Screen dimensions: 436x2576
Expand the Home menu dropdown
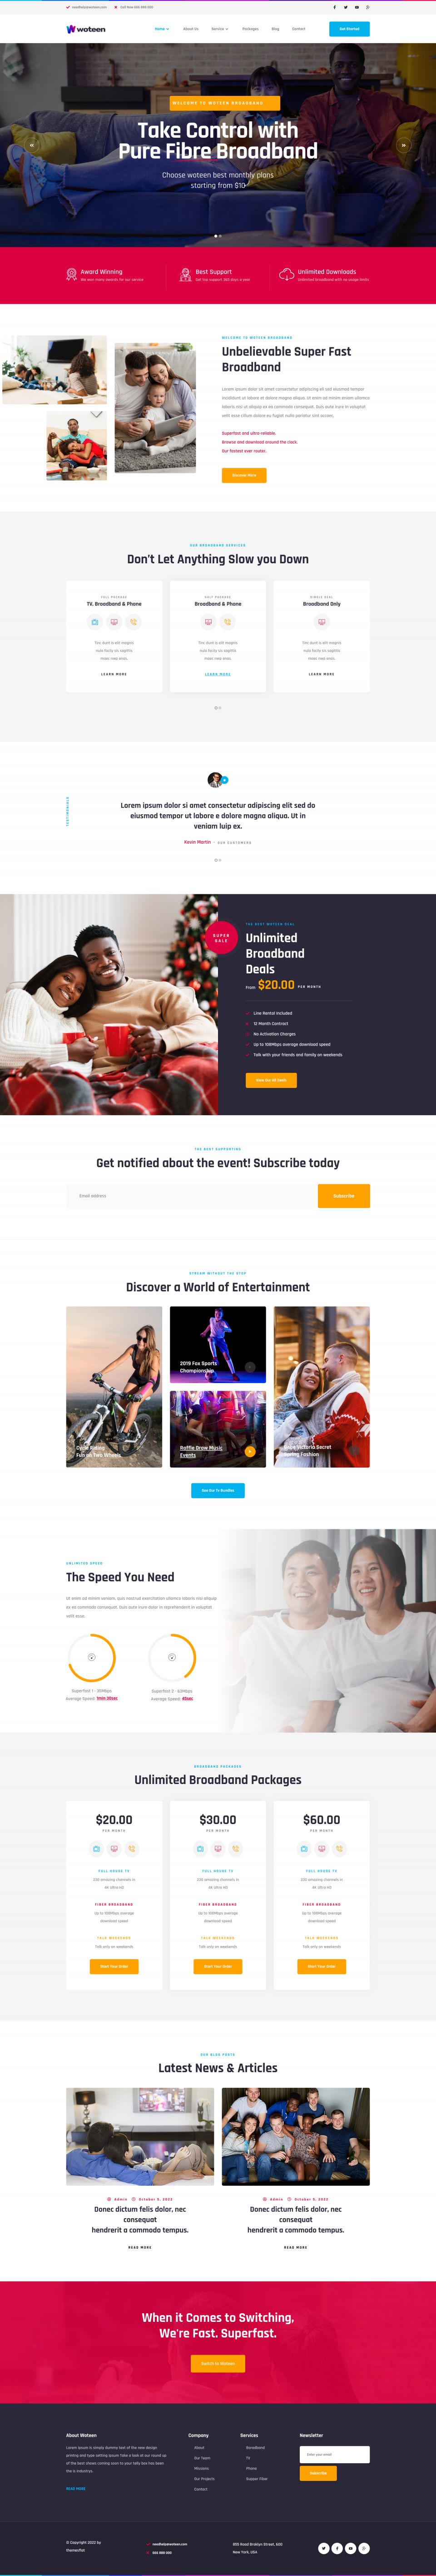point(162,29)
